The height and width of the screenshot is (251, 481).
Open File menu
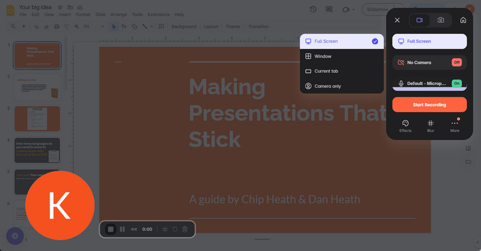pos(23,14)
